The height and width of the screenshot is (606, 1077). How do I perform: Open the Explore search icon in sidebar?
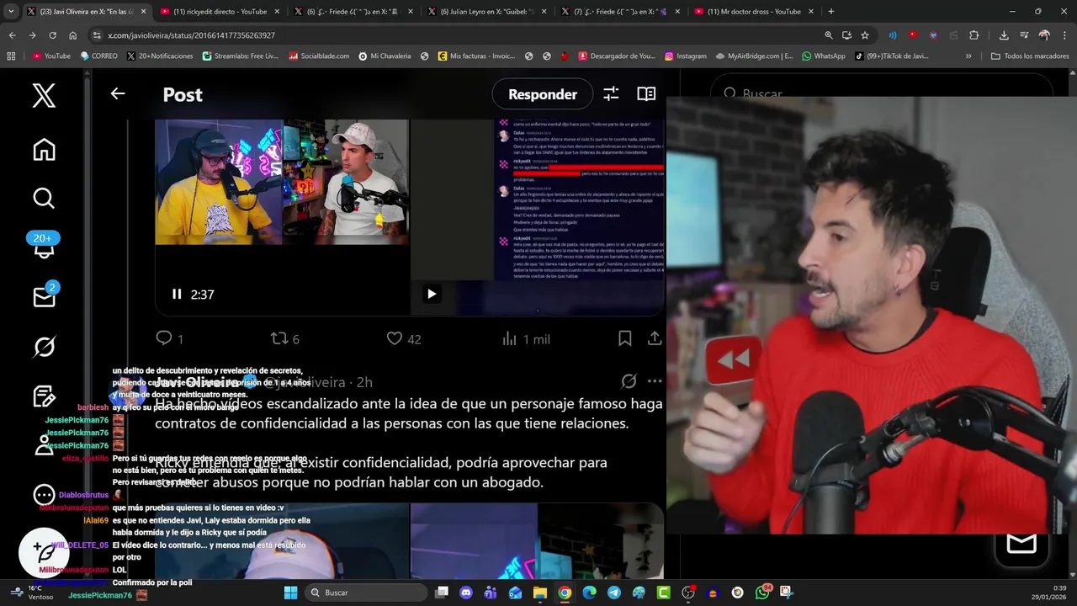[44, 198]
